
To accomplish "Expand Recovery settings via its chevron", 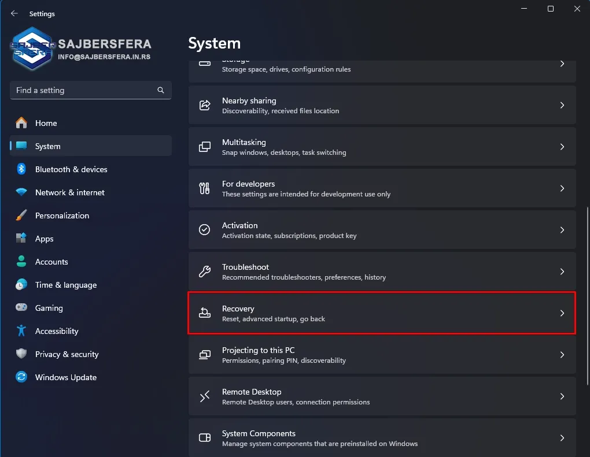I will (x=562, y=313).
